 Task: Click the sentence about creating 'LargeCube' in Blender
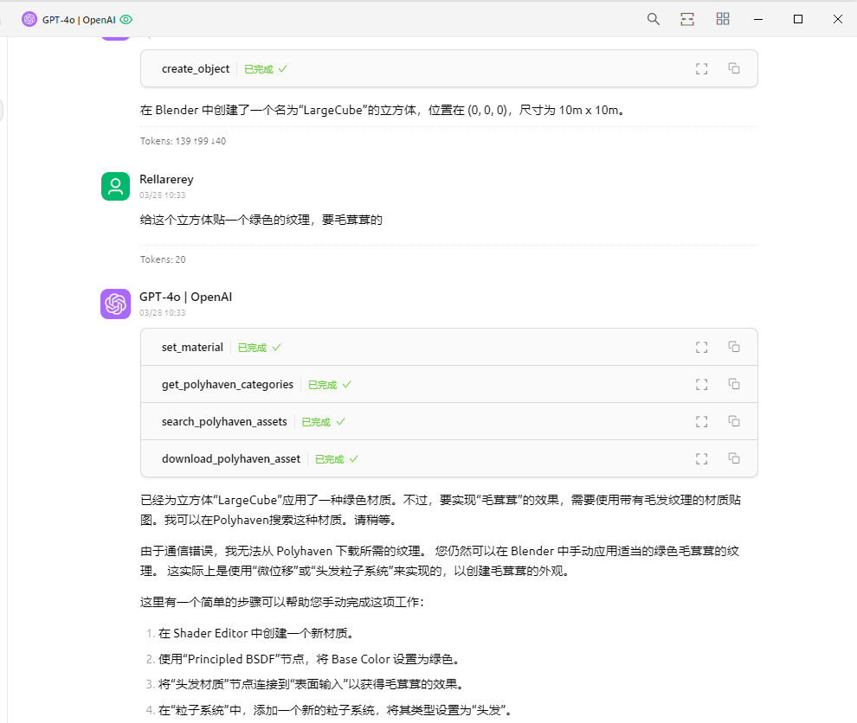pos(383,110)
